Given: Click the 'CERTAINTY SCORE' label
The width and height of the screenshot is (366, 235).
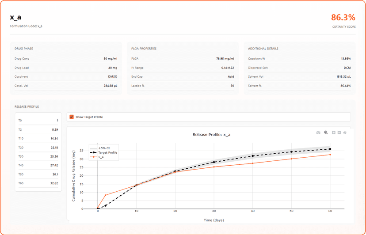Looking at the screenshot, I should point(344,27).
